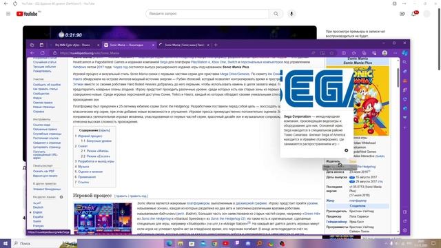Open Edge settings and more menu
Image resolution: width=441 pixels, height=248 pixels.
pos(395,53)
